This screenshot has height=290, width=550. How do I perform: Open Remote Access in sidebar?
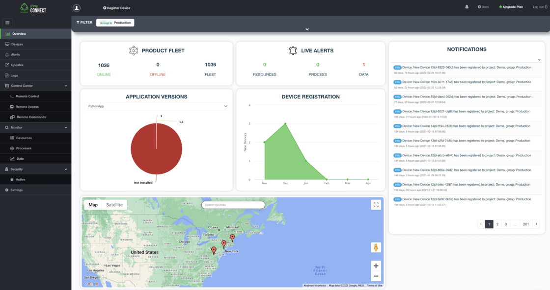point(27,107)
